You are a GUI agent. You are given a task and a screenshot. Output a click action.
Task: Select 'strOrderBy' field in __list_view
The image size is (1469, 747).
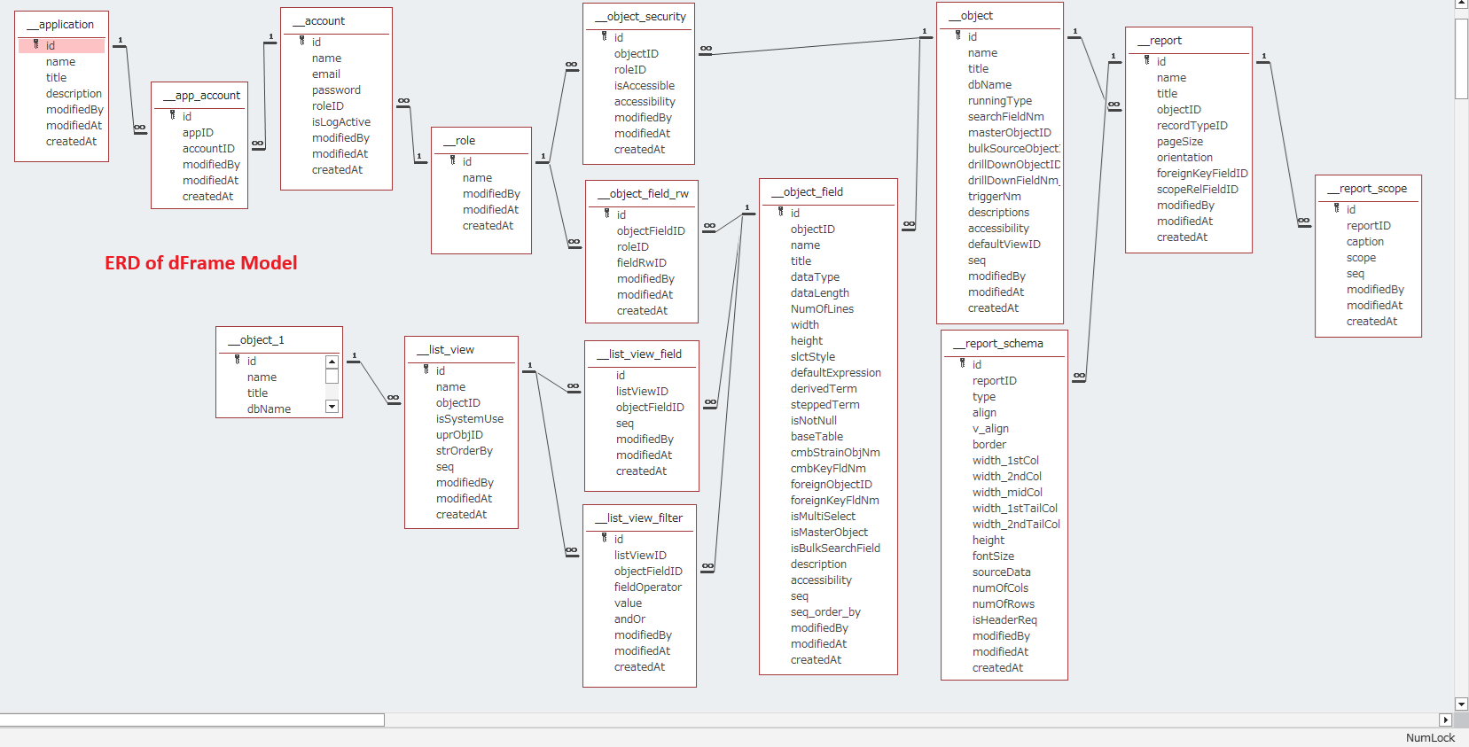click(x=464, y=450)
